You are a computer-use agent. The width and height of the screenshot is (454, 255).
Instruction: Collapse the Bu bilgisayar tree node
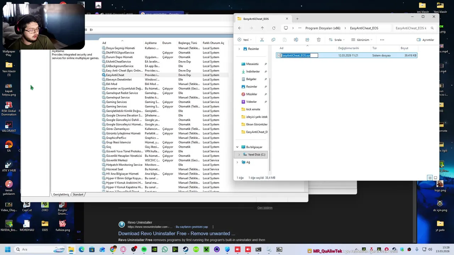tap(237, 147)
